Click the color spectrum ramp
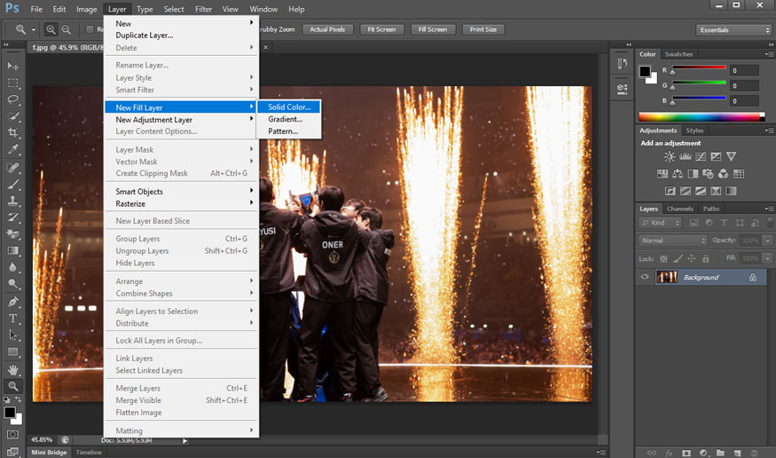The image size is (776, 458). pyautogui.click(x=702, y=117)
